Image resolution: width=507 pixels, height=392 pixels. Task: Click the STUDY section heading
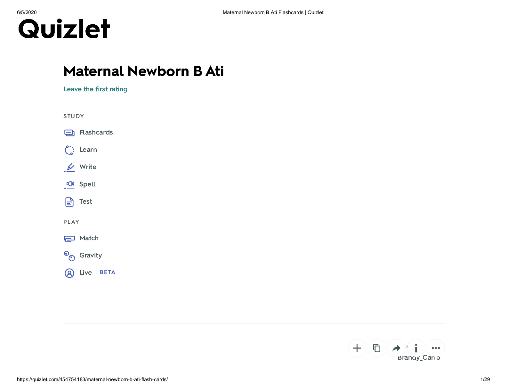pyautogui.click(x=73, y=116)
